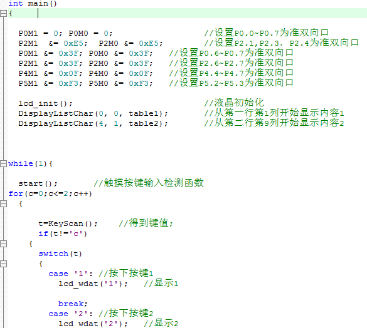Click comment '//触摸按键输入检测函数'
367x328 pixels.
click(149, 183)
